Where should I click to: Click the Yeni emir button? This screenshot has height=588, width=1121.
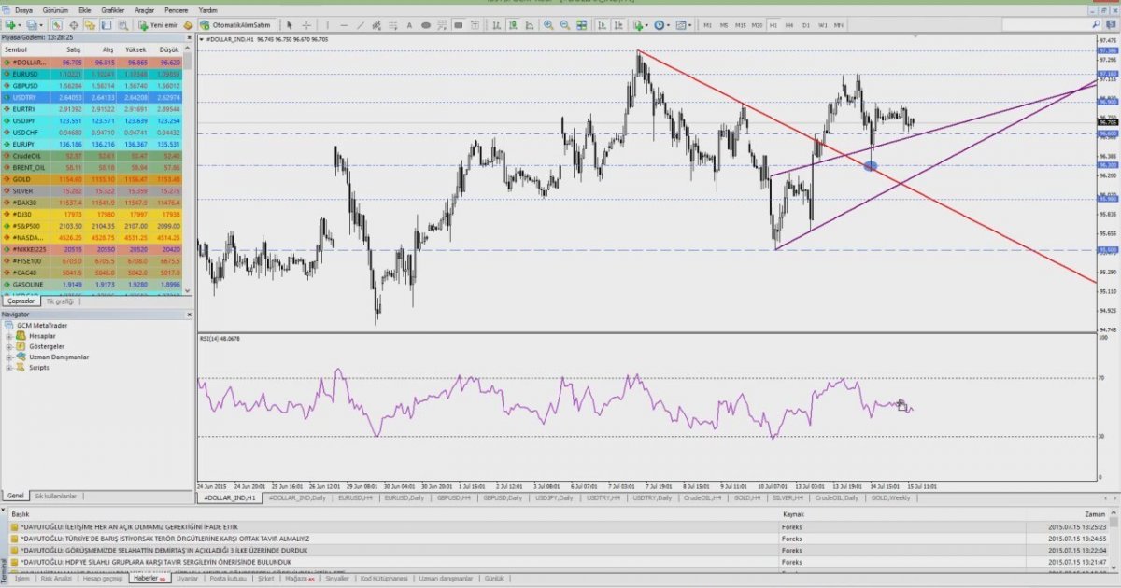click(159, 24)
